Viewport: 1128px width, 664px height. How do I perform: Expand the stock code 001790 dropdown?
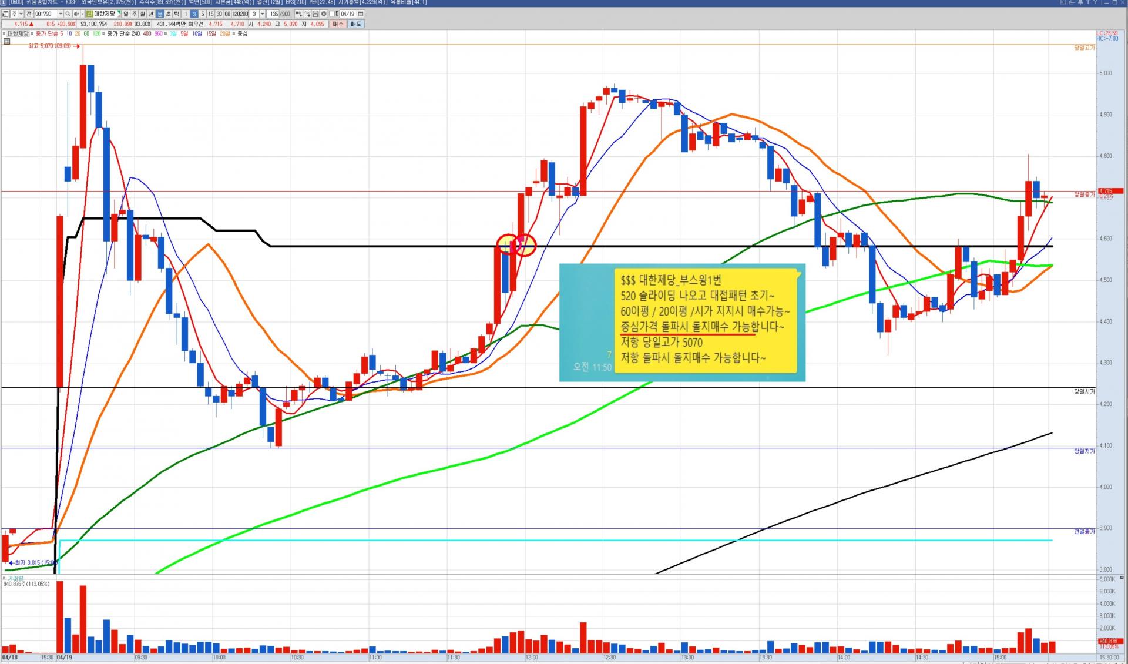click(x=61, y=14)
